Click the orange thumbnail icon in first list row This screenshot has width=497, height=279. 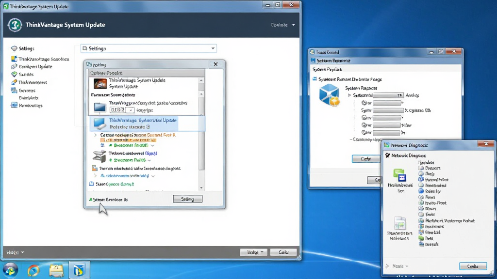pos(100,83)
